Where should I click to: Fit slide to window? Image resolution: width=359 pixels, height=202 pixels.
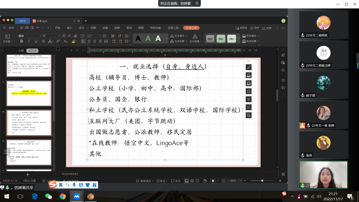point(224,181)
